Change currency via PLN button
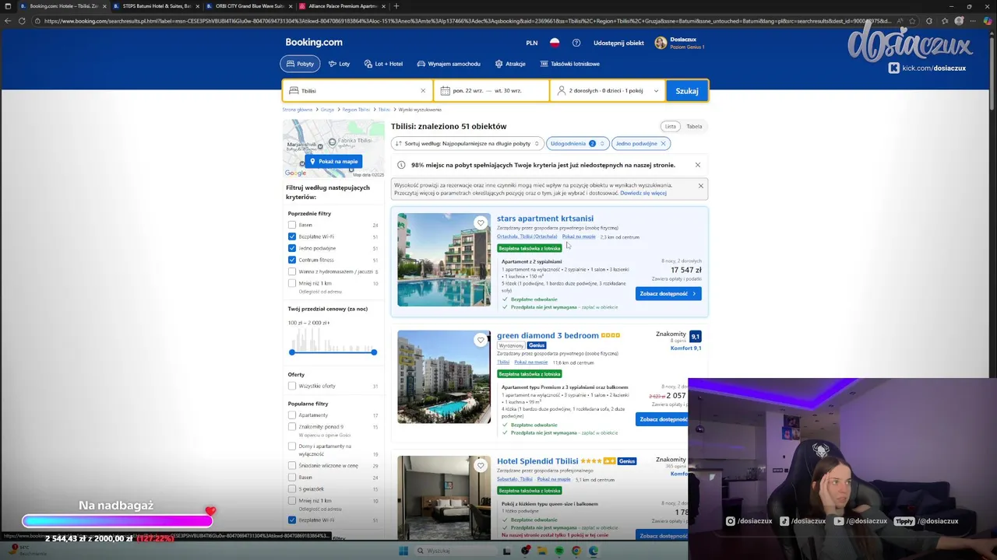 click(x=532, y=44)
